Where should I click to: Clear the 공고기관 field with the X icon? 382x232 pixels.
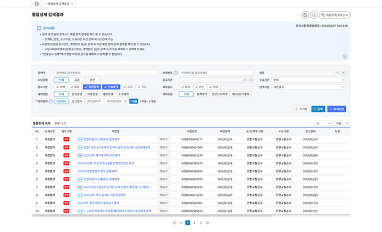tap(251, 80)
